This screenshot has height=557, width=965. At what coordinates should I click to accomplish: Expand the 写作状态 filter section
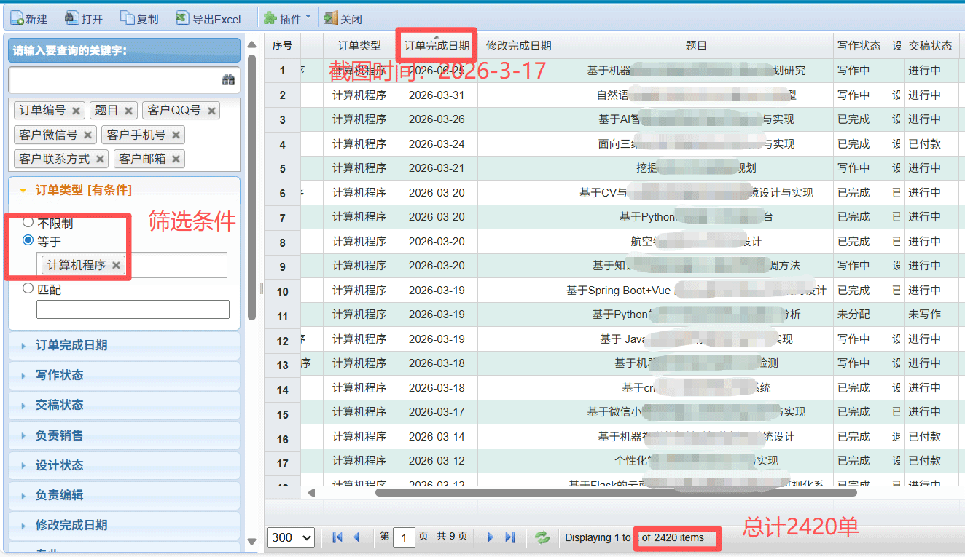59,375
